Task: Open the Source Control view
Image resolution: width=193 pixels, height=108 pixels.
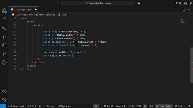Action: tap(4, 54)
